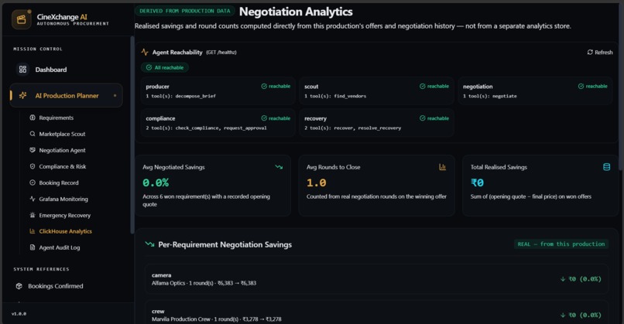This screenshot has width=624, height=324.
Task: Click the Booking Record check icon
Action: click(33, 182)
